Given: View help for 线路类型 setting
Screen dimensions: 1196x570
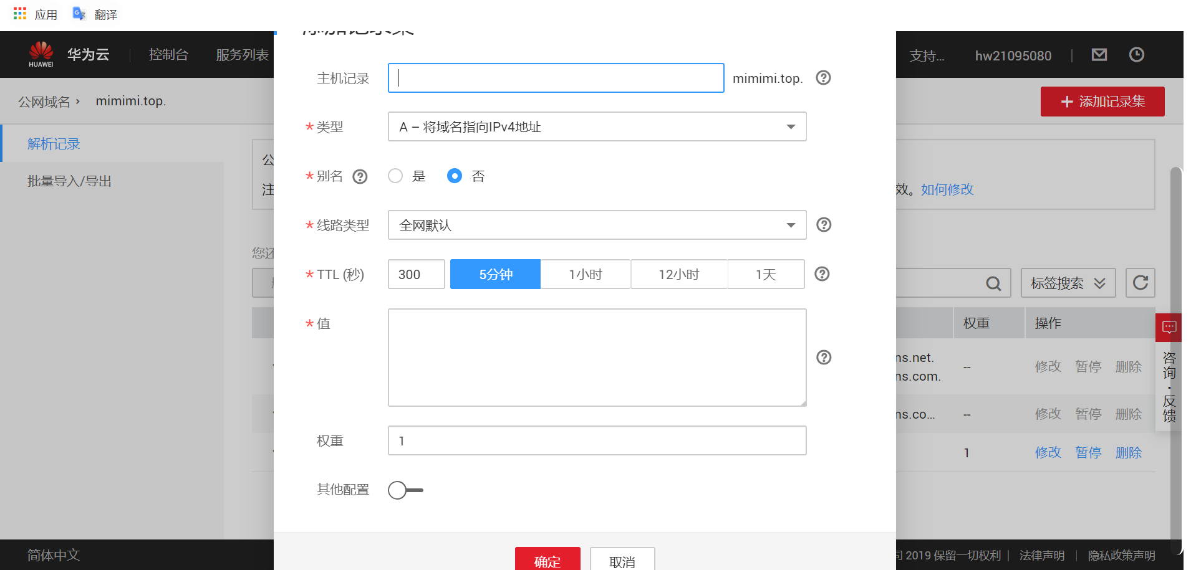Looking at the screenshot, I should [x=823, y=225].
